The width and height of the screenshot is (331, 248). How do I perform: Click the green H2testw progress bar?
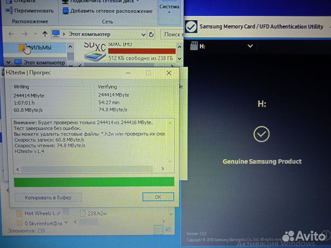(x=94, y=182)
